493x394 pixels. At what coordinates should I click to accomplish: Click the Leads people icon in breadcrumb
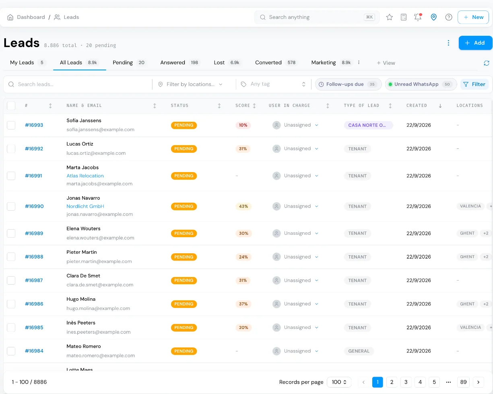[57, 17]
